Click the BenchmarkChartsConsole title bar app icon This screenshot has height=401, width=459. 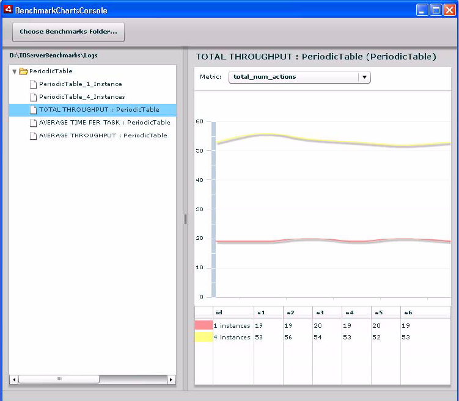(x=8, y=10)
